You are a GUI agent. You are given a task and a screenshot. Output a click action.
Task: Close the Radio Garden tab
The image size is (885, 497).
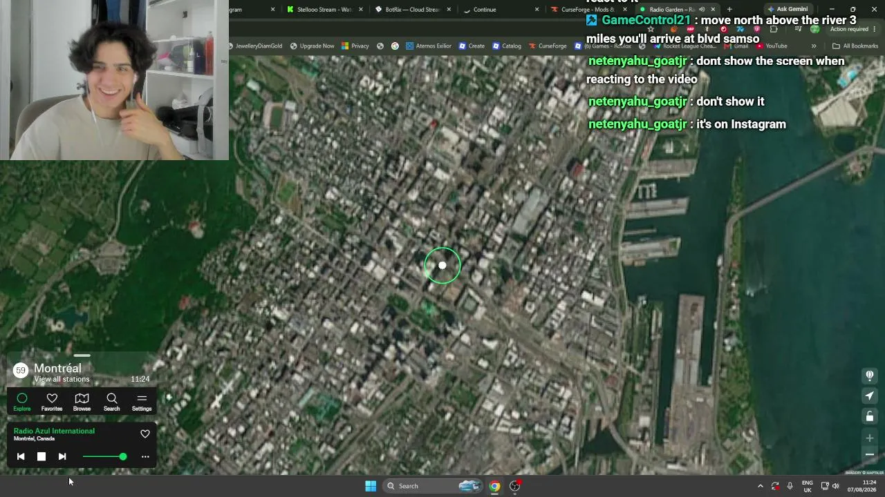(x=712, y=10)
